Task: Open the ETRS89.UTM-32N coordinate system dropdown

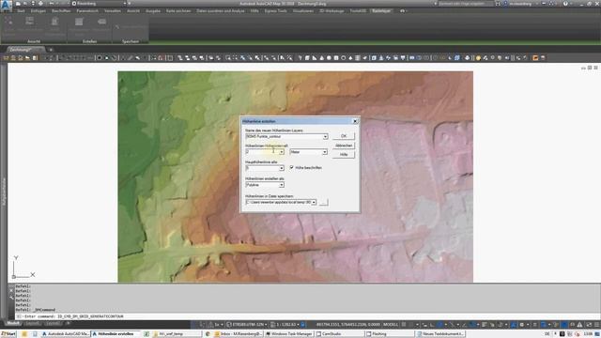Action: coord(246,325)
